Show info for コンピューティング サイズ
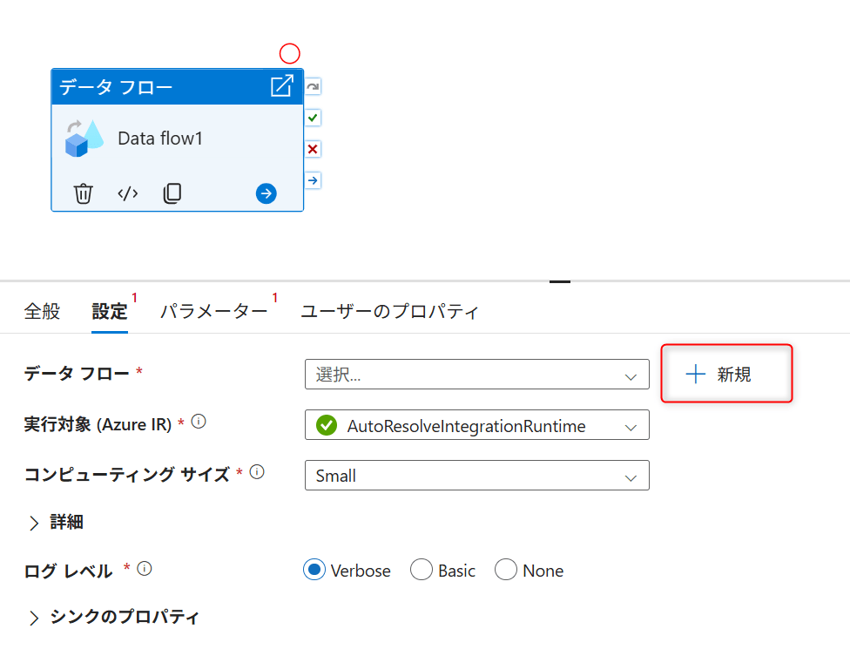This screenshot has height=649, width=850. [x=257, y=471]
